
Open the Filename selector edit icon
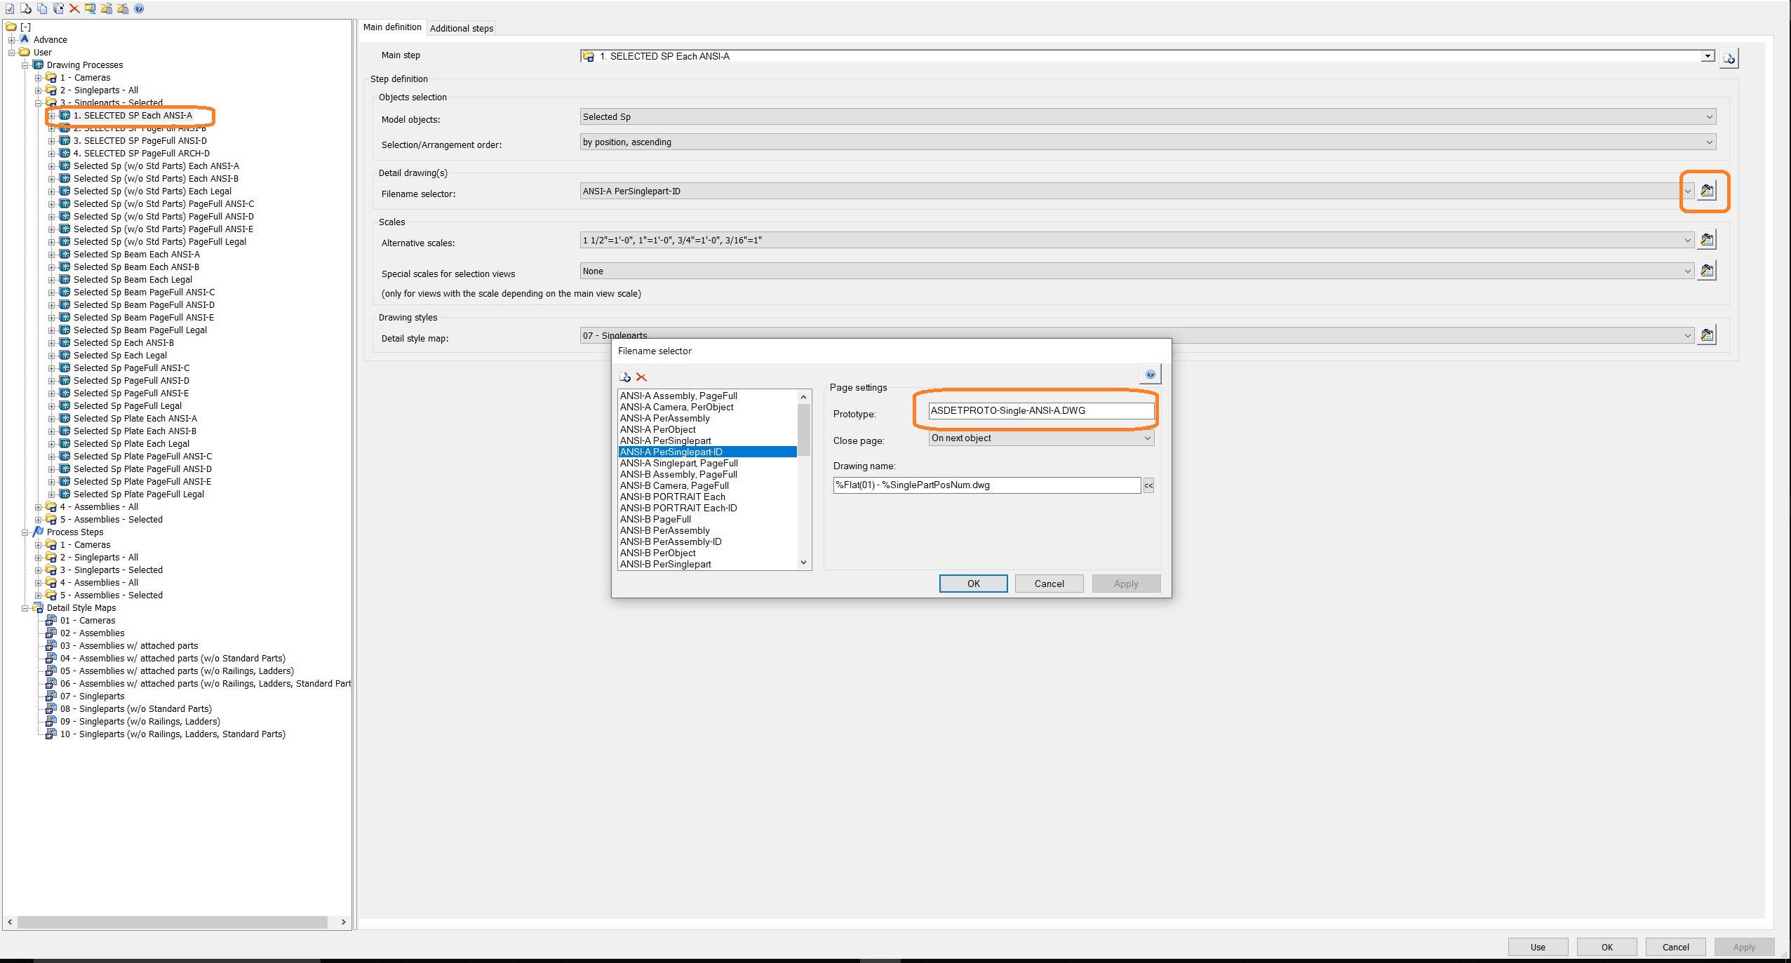pyautogui.click(x=1708, y=190)
